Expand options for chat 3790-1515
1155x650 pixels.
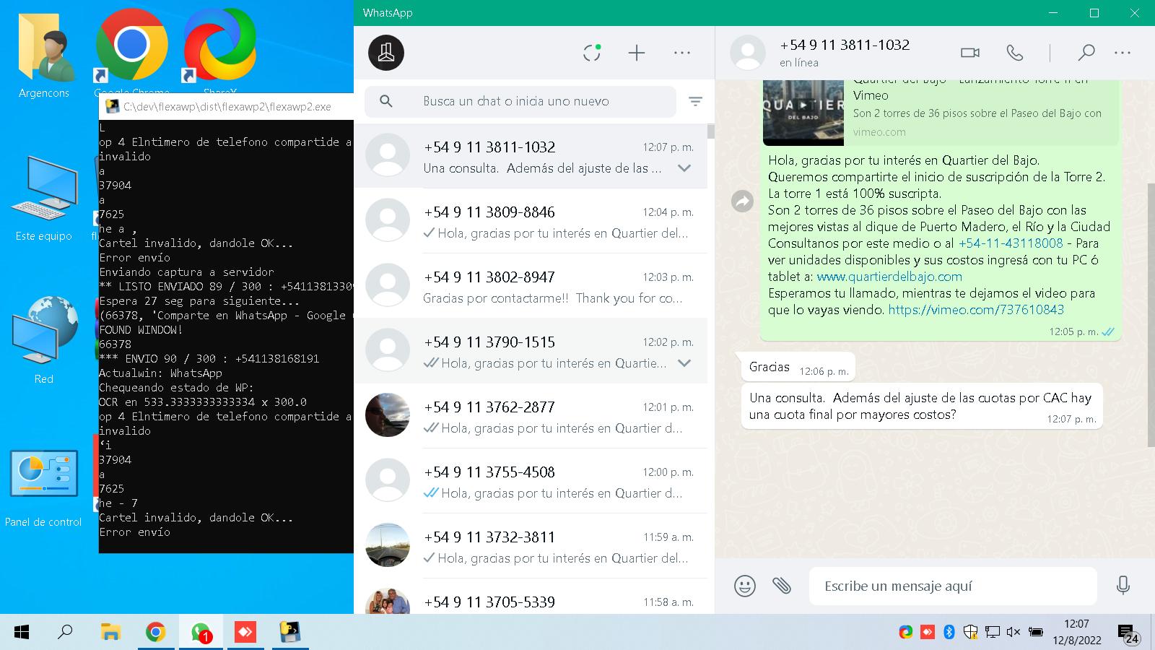coord(684,363)
